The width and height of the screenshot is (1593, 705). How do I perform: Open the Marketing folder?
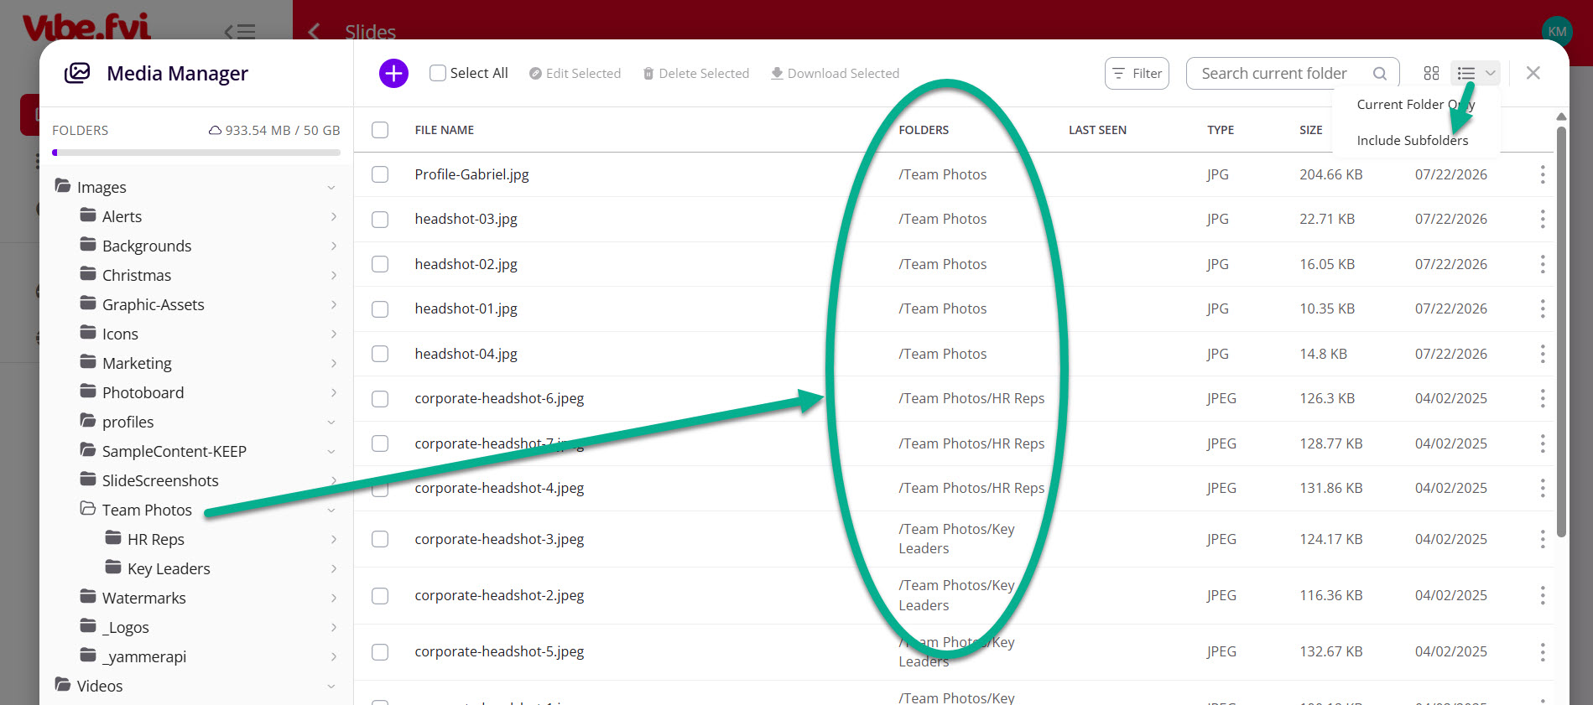click(137, 363)
